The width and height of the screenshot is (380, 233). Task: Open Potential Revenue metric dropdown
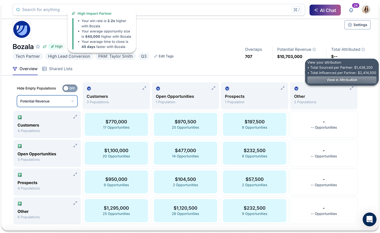point(47,101)
